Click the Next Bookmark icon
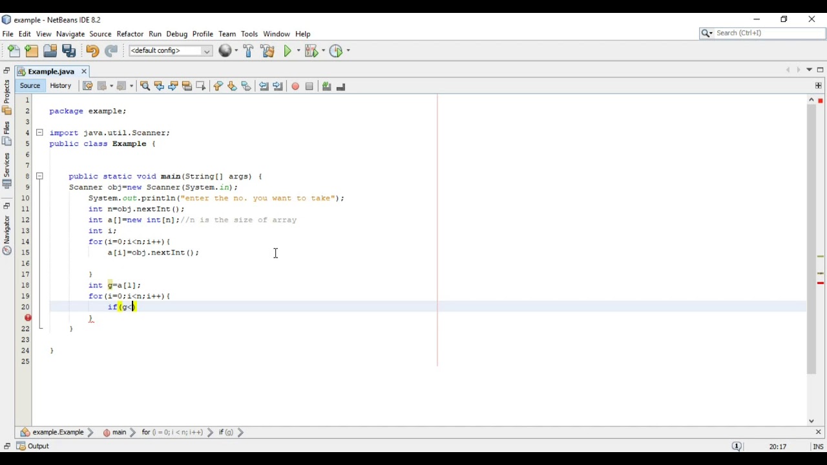This screenshot has width=827, height=465. [x=232, y=86]
